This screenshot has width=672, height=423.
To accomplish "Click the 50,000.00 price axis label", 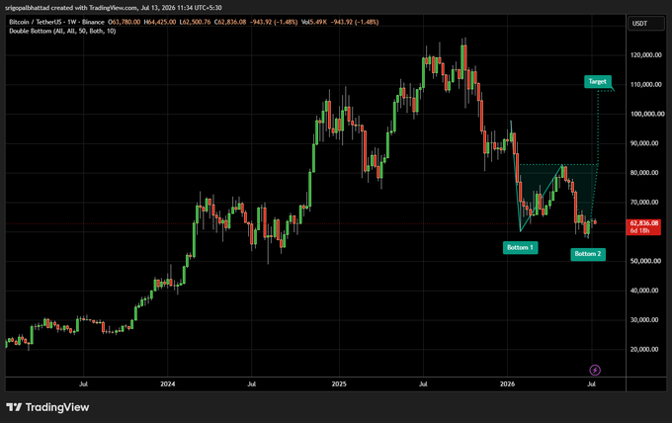I will 644,261.
